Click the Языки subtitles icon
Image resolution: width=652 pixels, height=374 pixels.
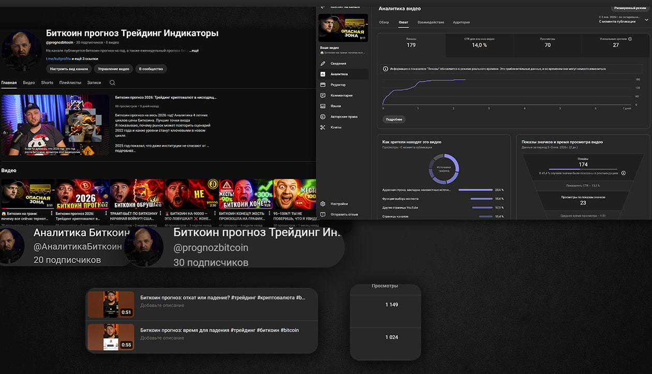[323, 106]
